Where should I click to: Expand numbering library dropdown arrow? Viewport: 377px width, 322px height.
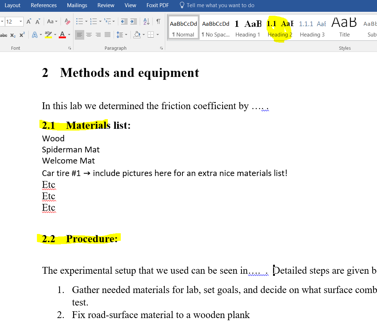100,21
